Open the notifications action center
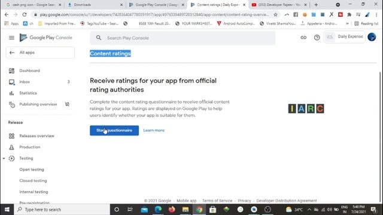 (373, 210)
